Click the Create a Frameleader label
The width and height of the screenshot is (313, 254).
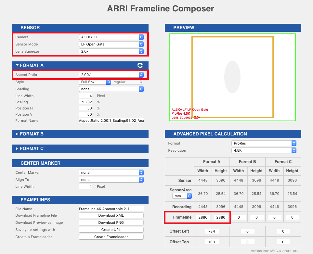(x=34, y=237)
